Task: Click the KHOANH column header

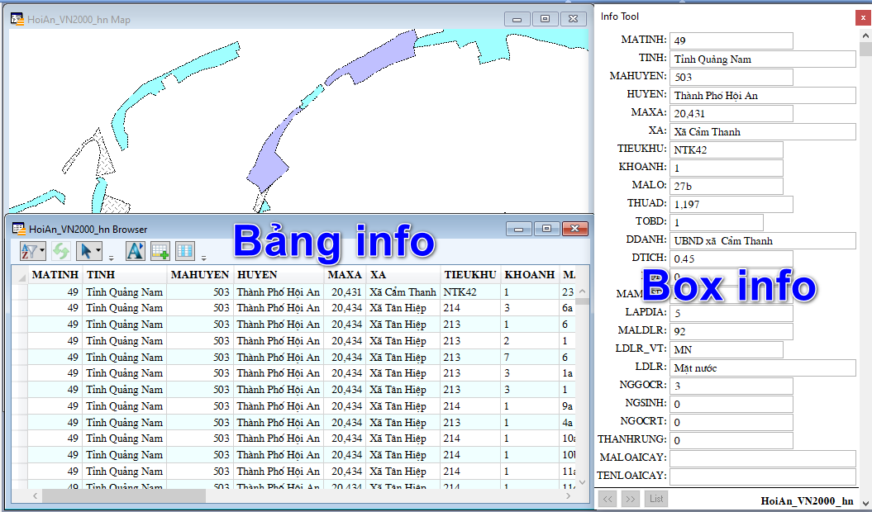Action: (x=530, y=275)
